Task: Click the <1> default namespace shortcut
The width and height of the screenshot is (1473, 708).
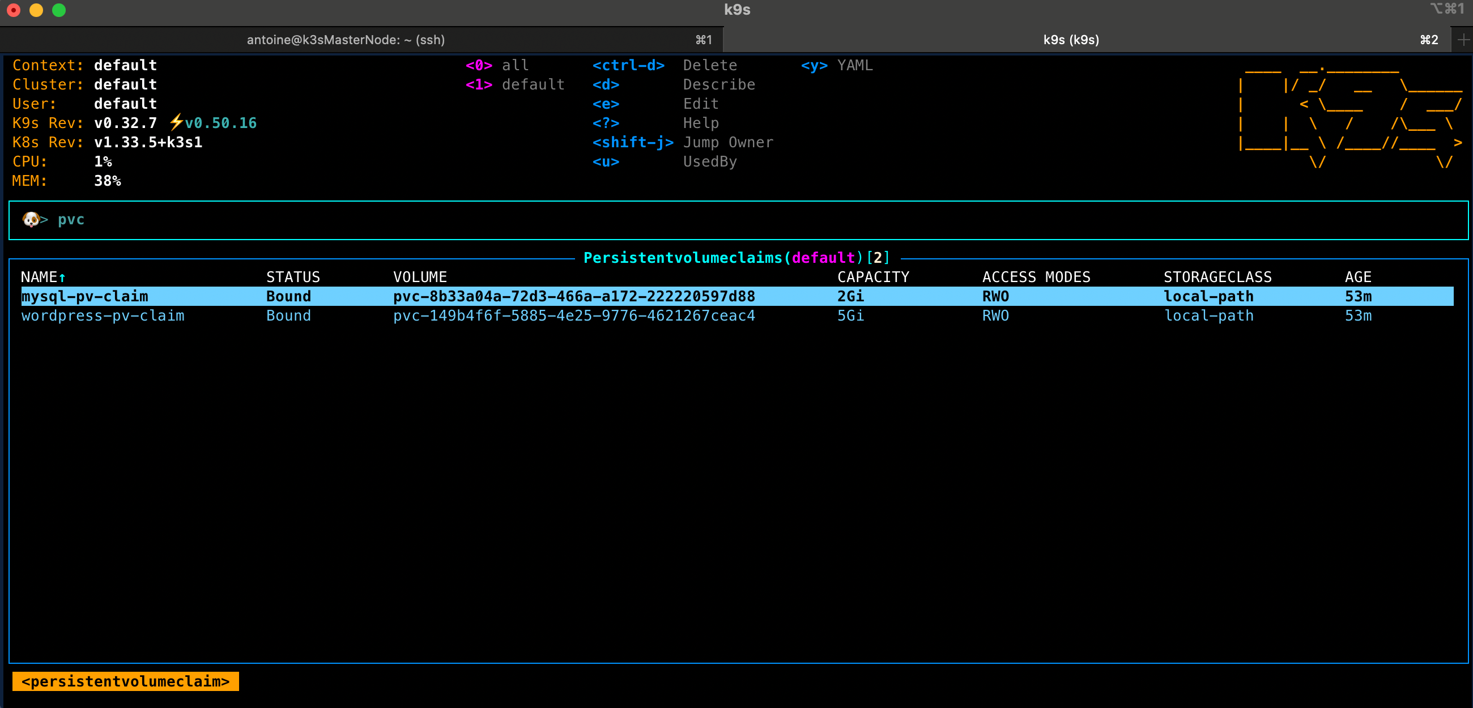Action: (514, 84)
